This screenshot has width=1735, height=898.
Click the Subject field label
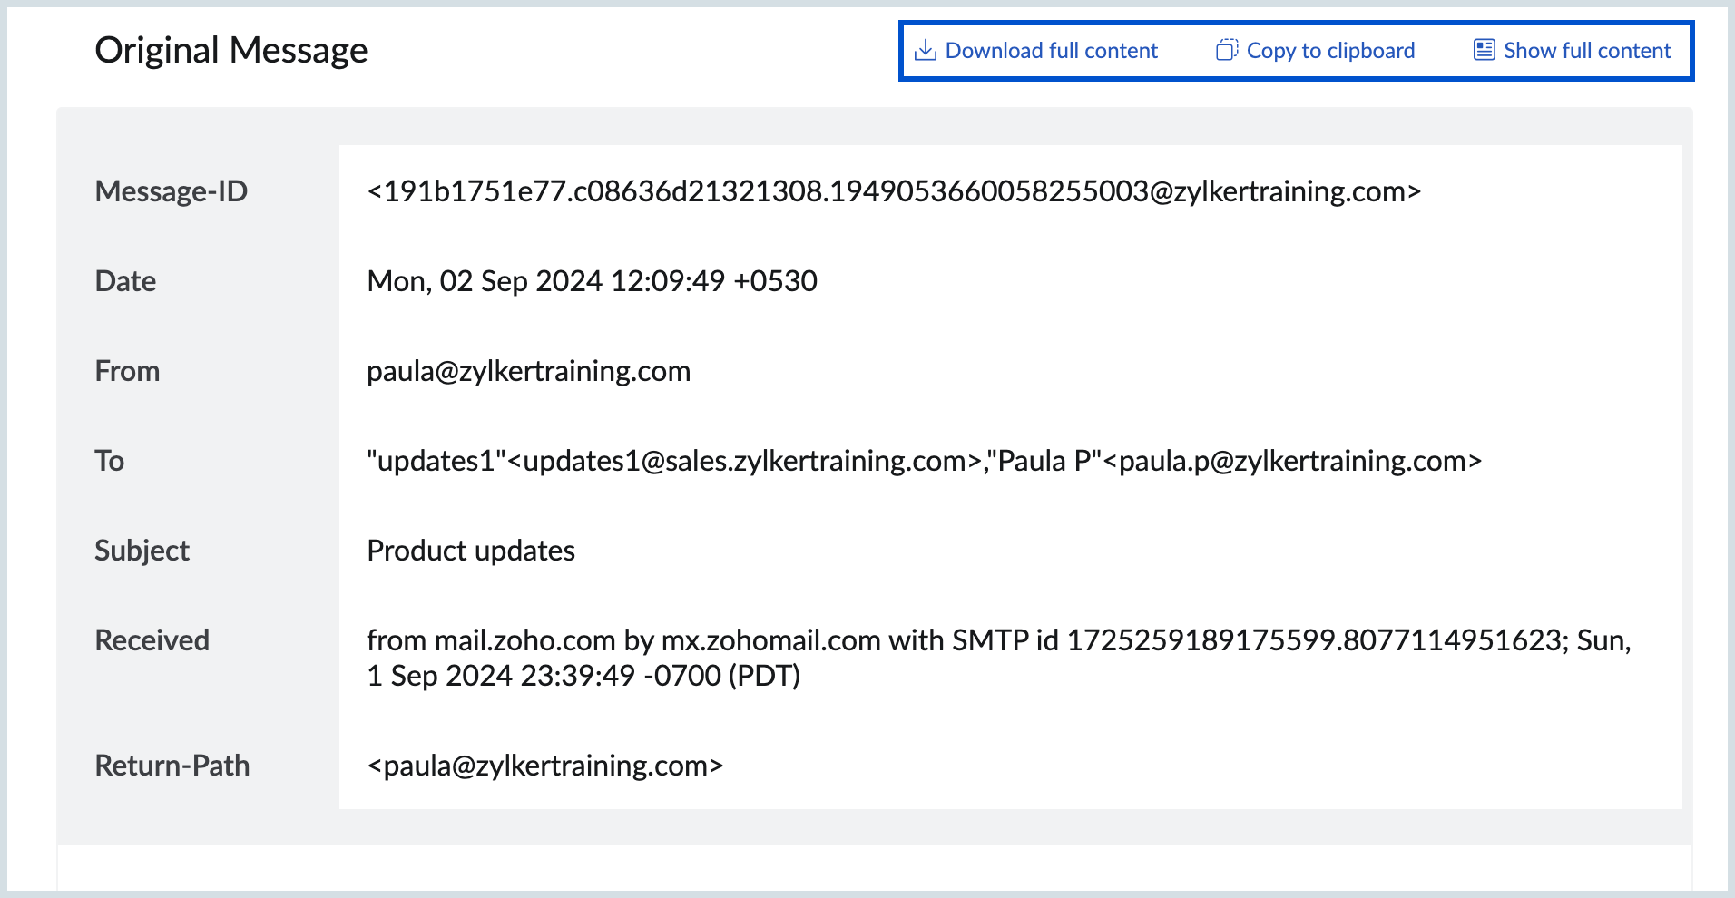[x=142, y=551]
